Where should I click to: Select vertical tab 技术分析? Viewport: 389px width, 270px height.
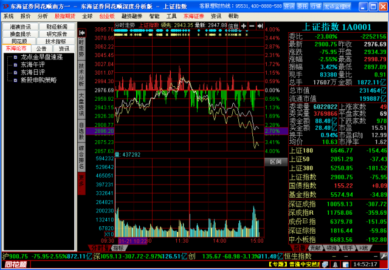pos(81,75)
